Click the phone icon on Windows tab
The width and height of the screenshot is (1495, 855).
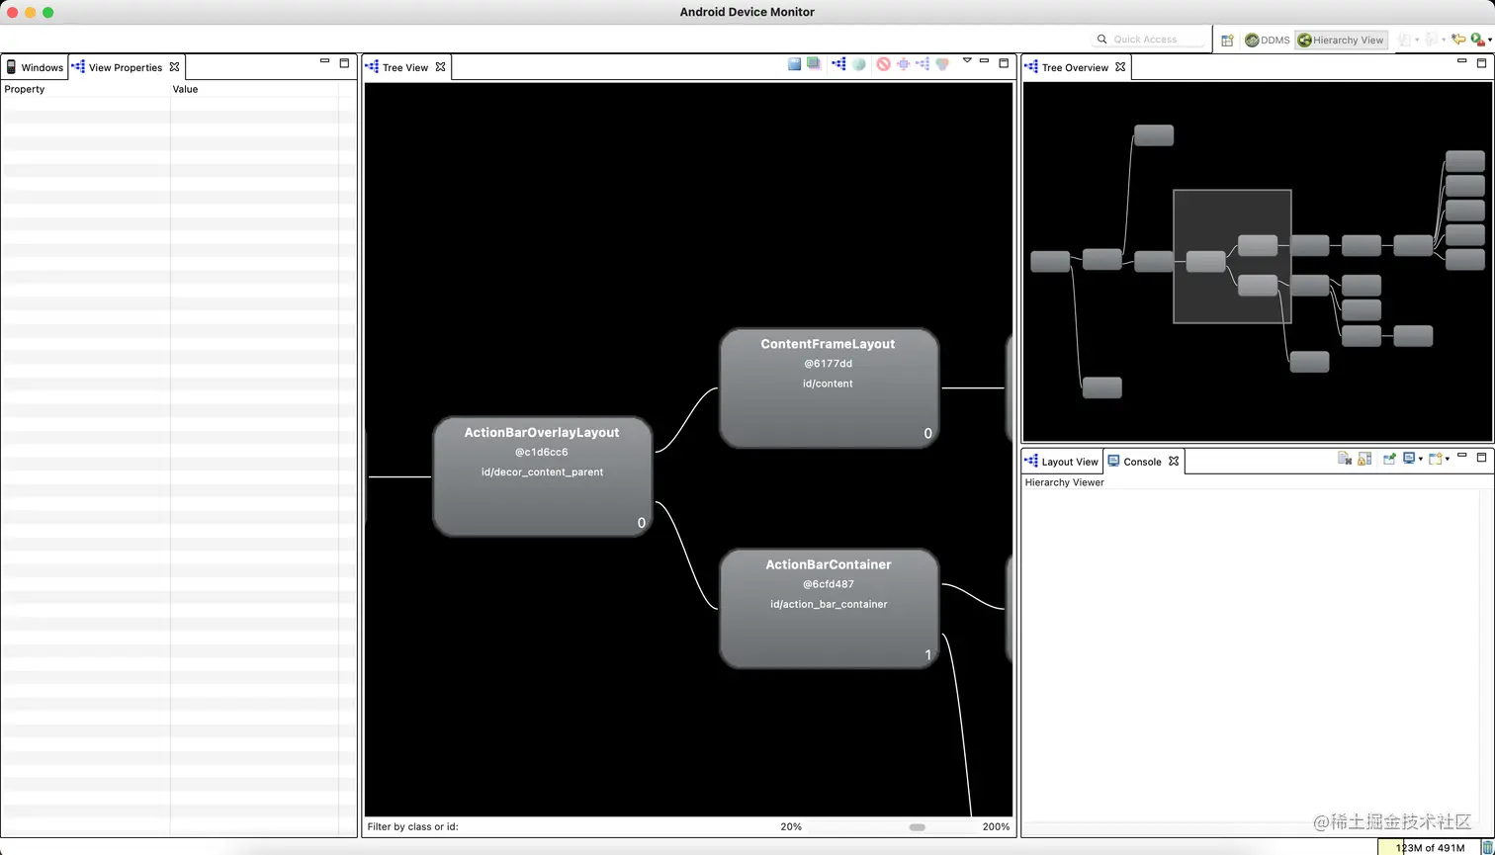click(11, 67)
